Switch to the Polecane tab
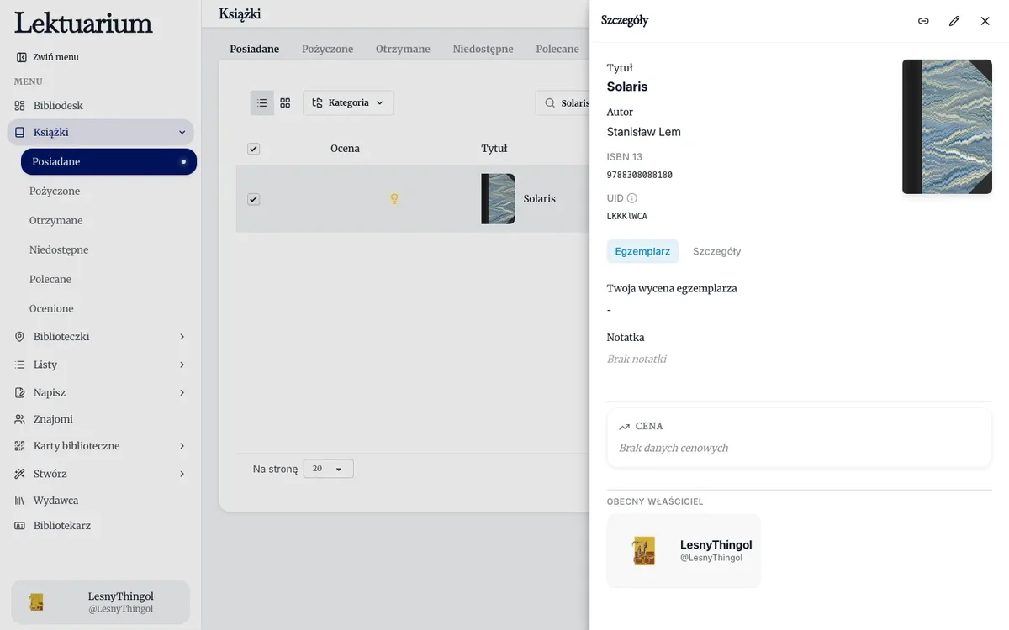The image size is (1009, 630). 557,49
